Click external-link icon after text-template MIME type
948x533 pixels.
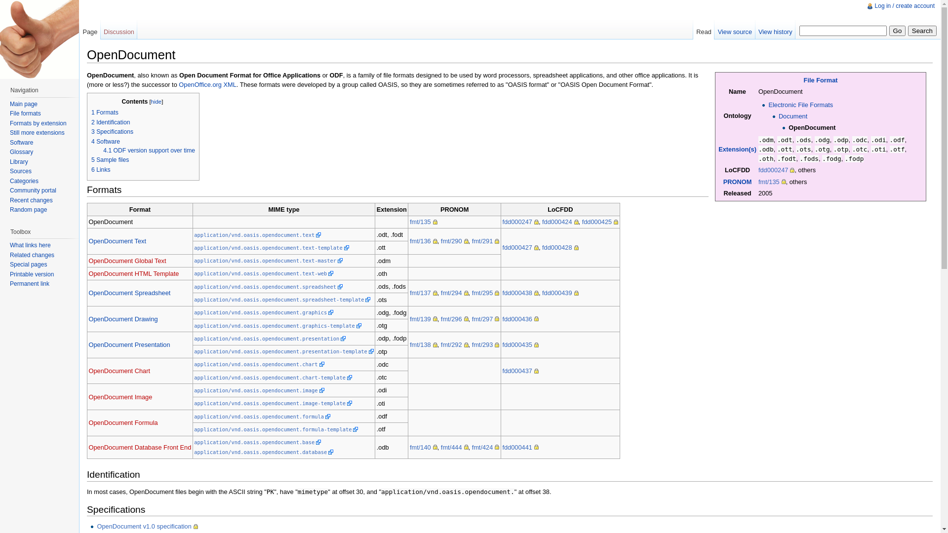(347, 248)
